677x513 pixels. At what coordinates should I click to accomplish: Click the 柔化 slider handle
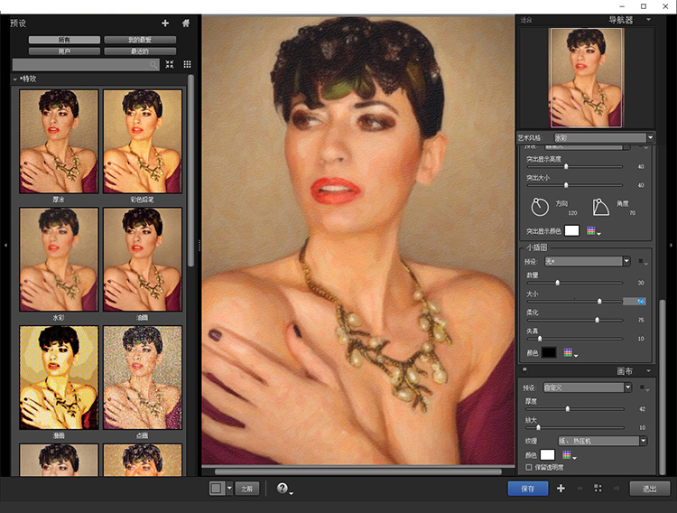point(598,320)
